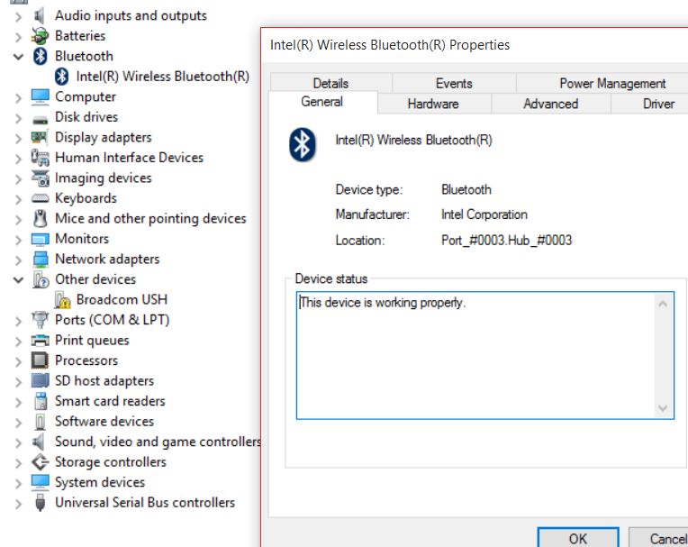The image size is (688, 547).
Task: Click the System devices category icon
Action: [x=40, y=482]
